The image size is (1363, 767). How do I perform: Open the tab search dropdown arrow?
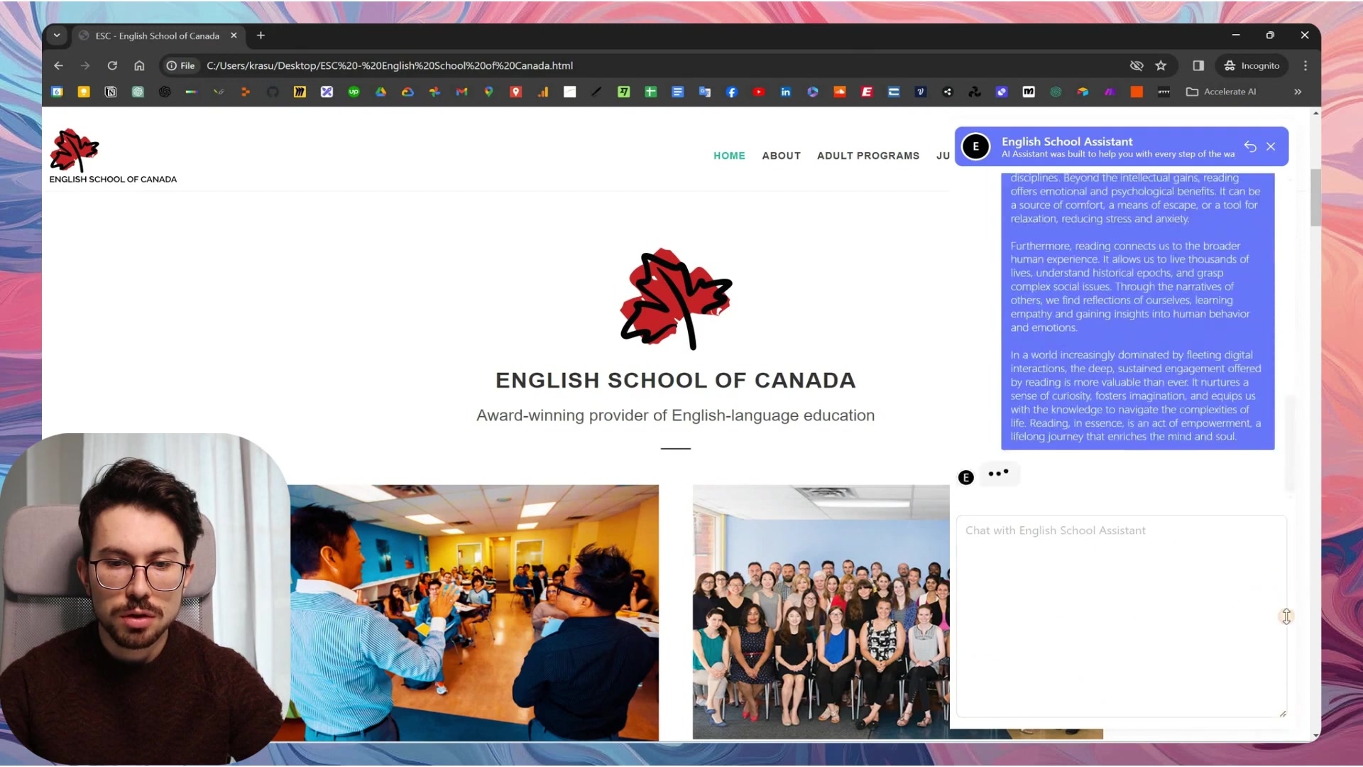pos(57,36)
